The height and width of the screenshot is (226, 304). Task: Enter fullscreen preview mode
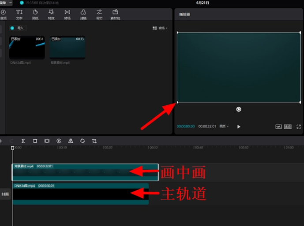[x=299, y=126]
